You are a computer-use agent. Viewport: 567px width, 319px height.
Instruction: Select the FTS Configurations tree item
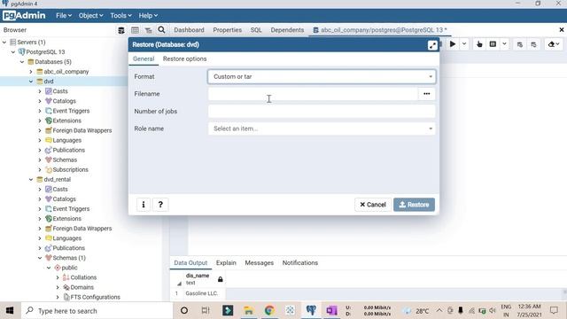click(95, 297)
